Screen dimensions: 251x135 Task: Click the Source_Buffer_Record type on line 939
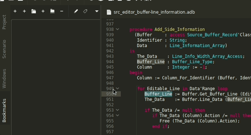point(212,35)
